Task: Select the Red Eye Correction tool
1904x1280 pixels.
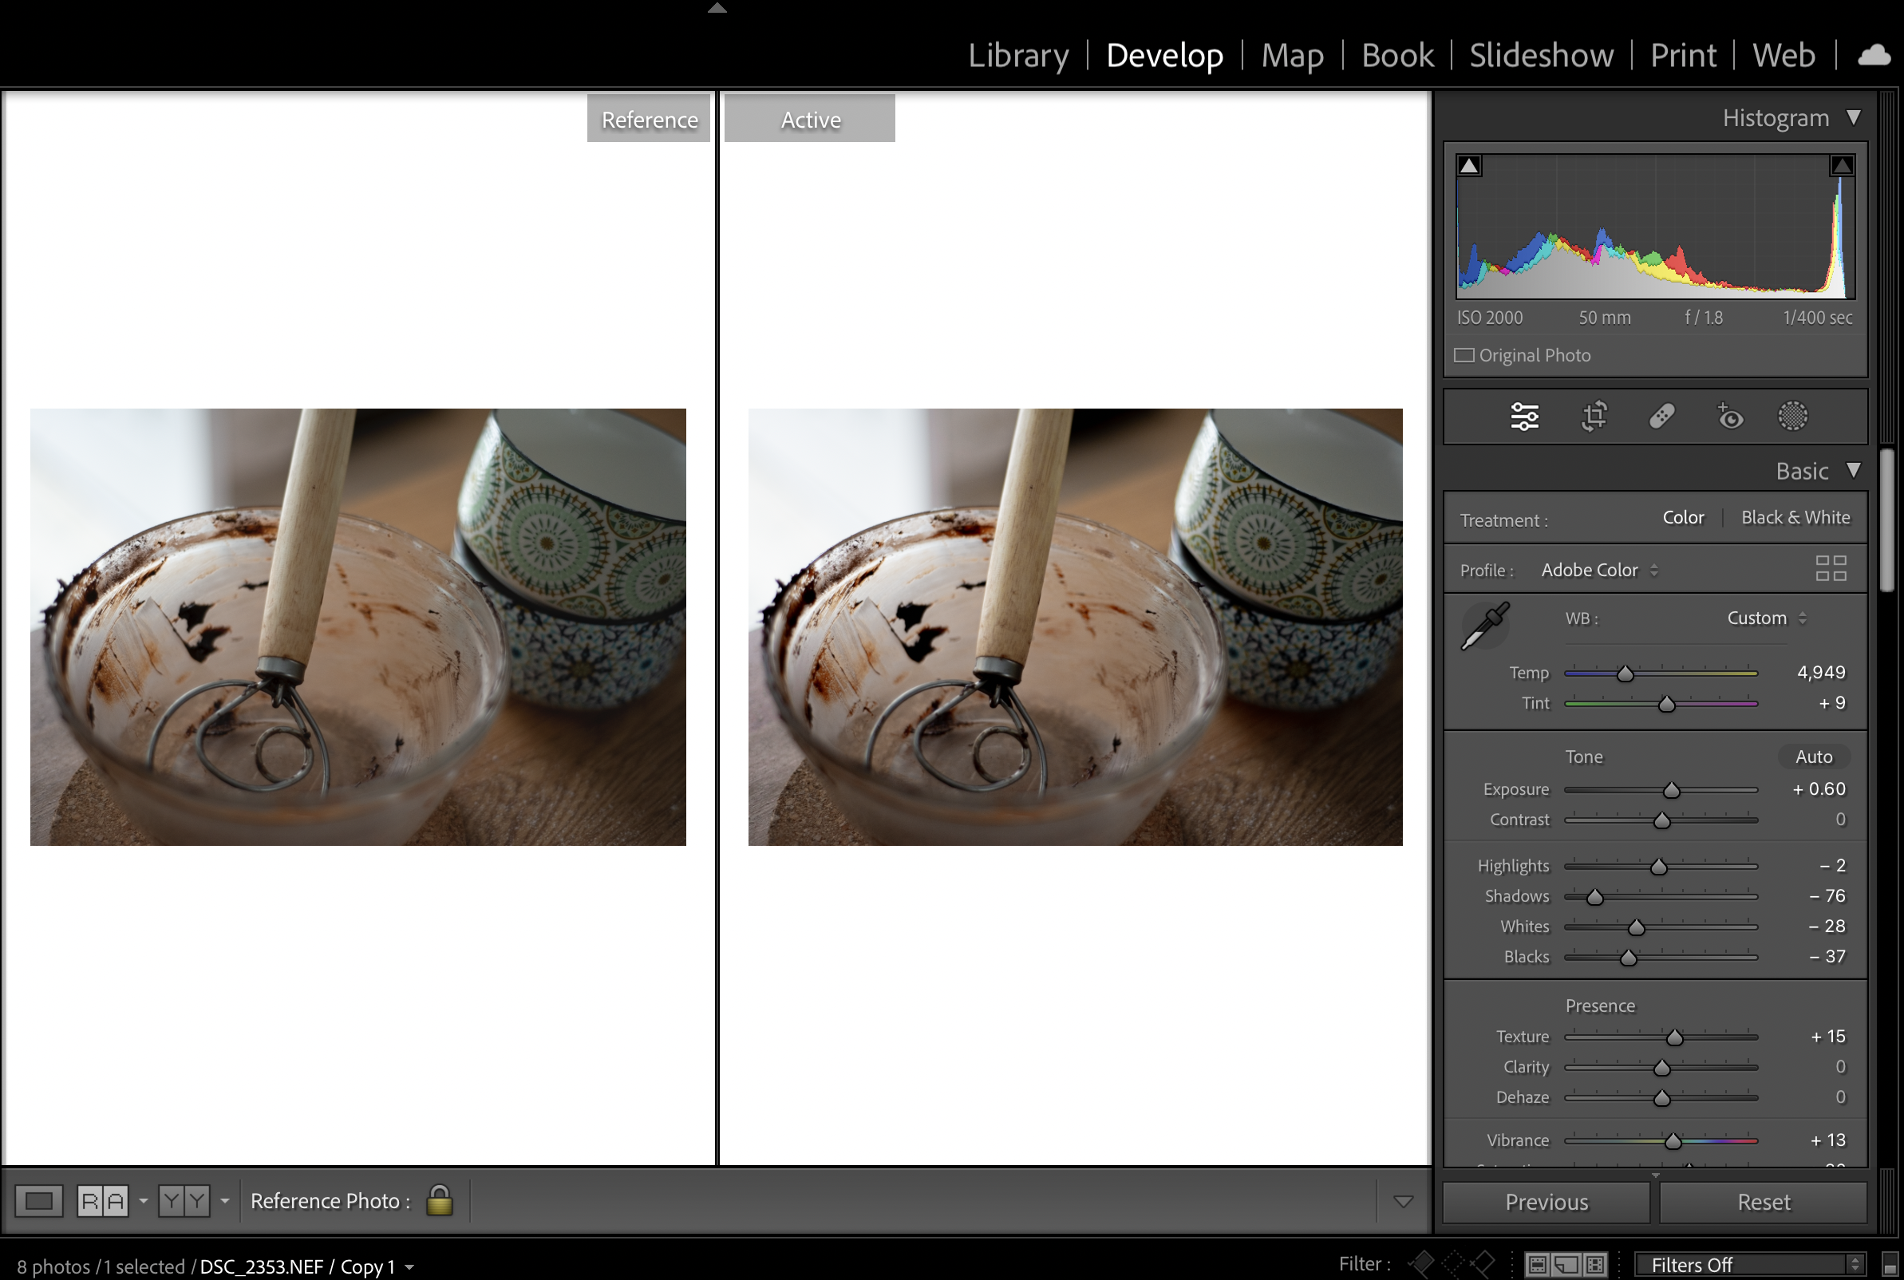Action: point(1729,417)
